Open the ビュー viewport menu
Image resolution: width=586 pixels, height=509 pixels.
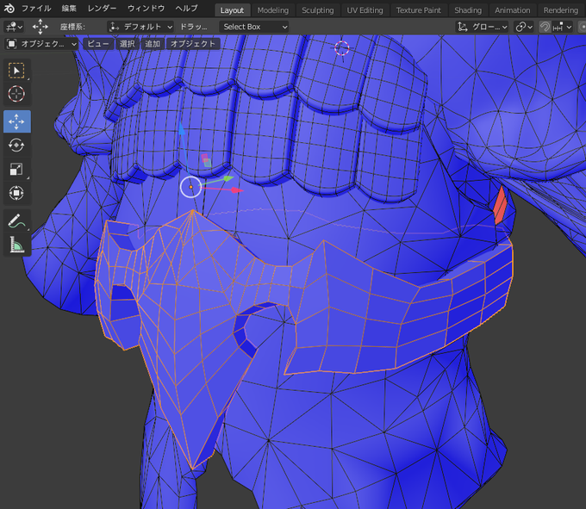click(98, 44)
